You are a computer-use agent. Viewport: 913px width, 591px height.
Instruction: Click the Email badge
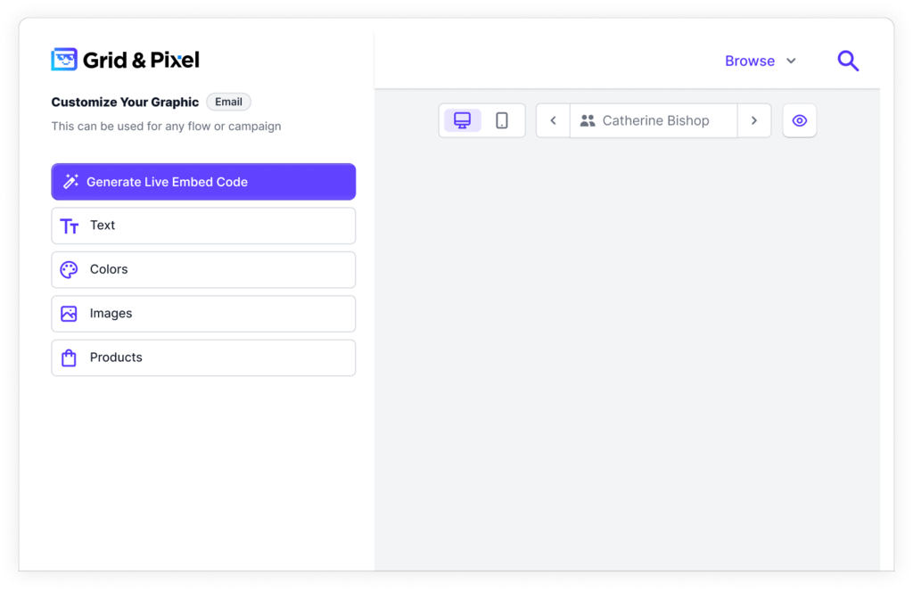click(229, 102)
